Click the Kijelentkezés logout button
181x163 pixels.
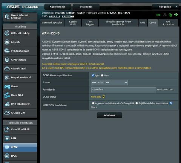pos(58,7)
